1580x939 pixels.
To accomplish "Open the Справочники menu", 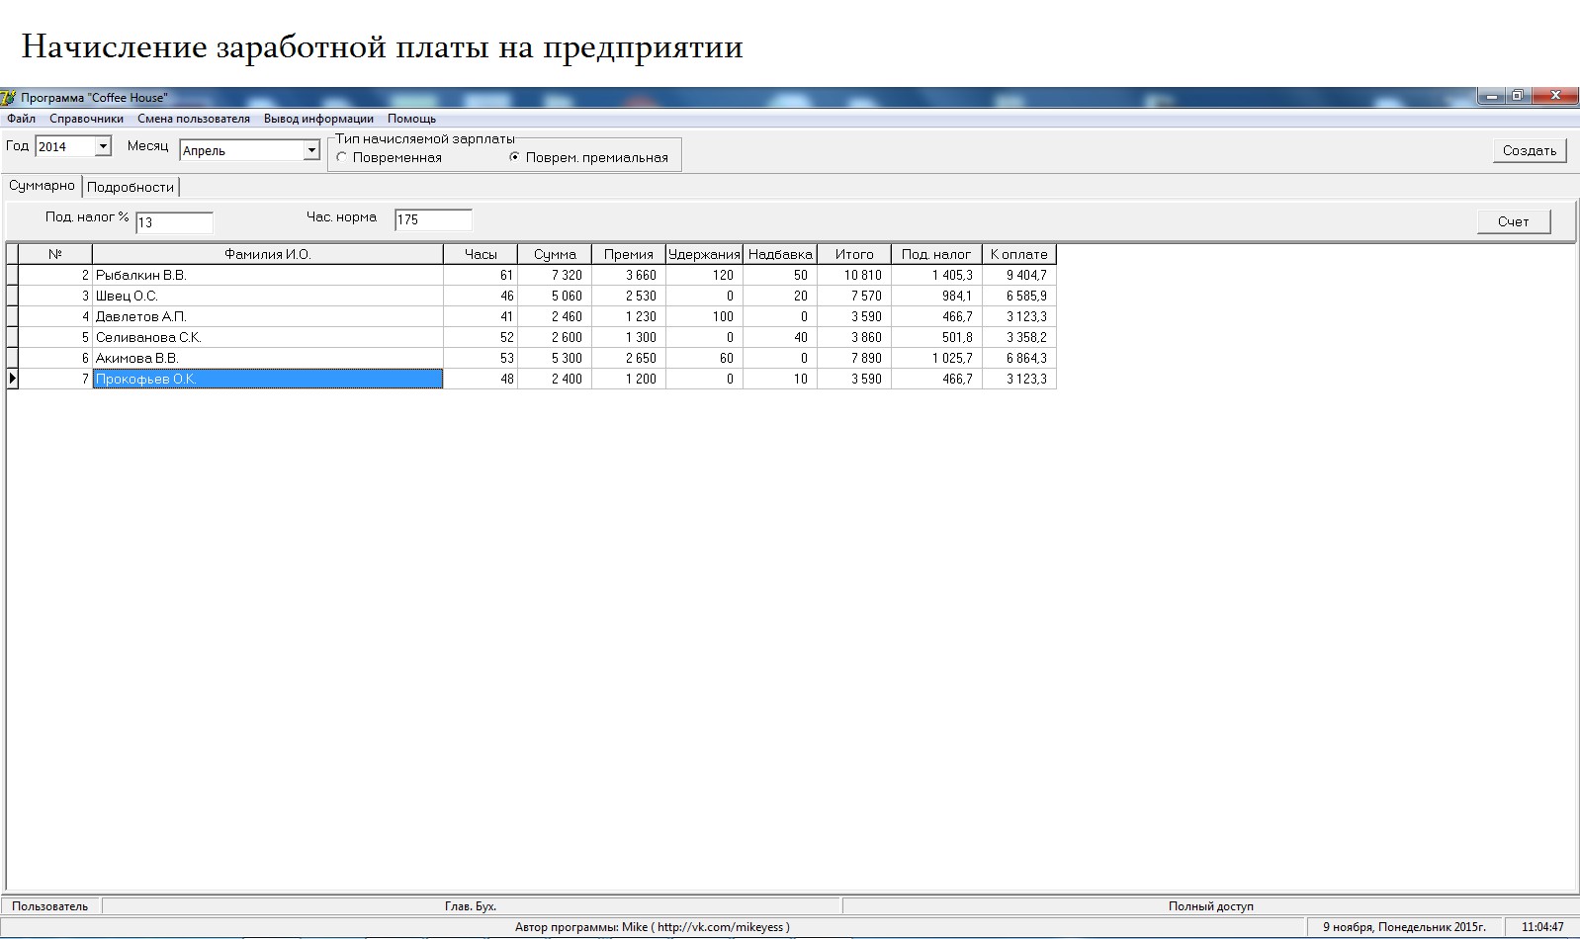I will pyautogui.click(x=87, y=119).
